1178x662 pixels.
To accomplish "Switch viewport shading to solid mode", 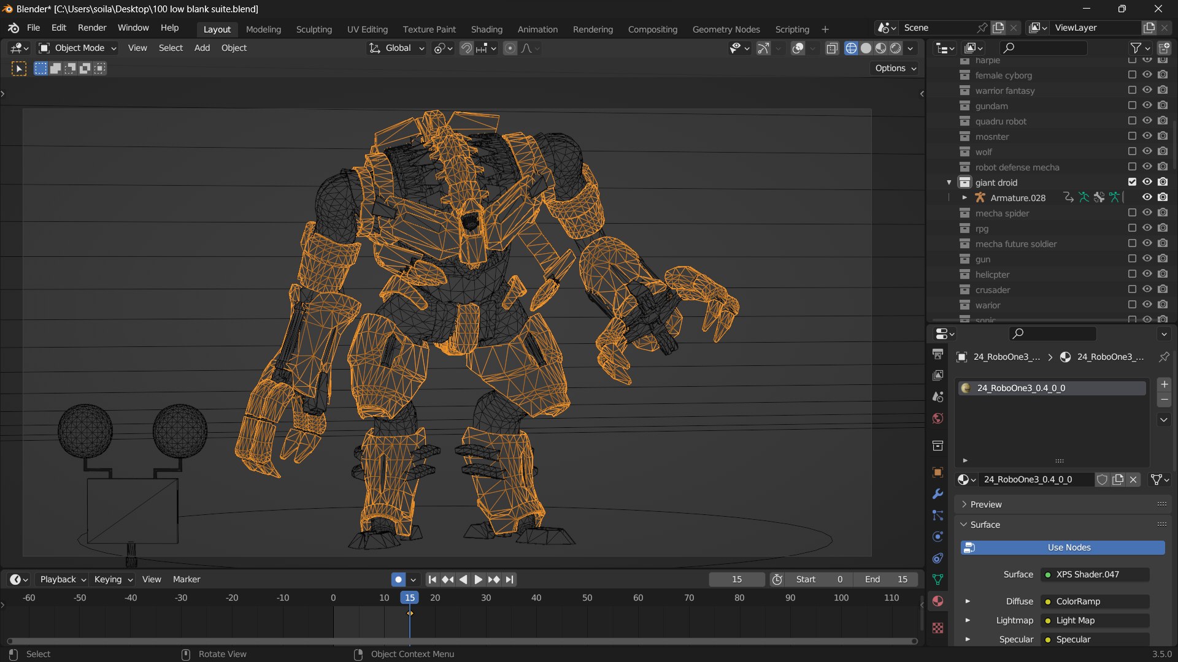I will tap(866, 48).
